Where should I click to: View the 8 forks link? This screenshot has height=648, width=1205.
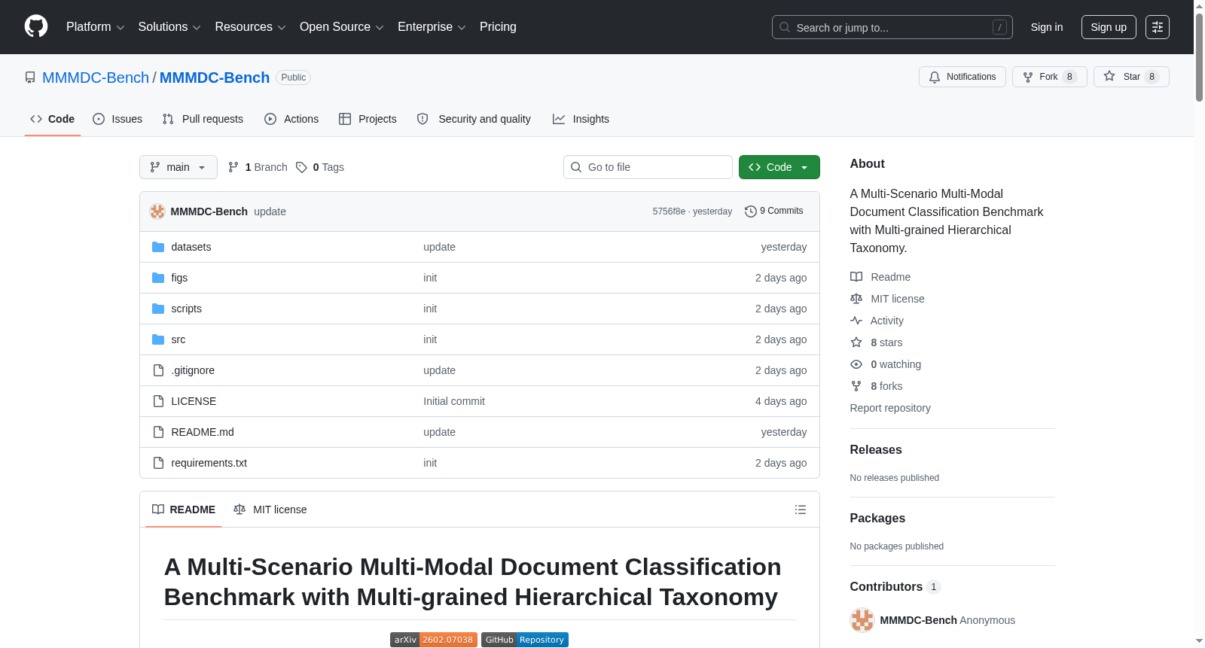point(877,386)
